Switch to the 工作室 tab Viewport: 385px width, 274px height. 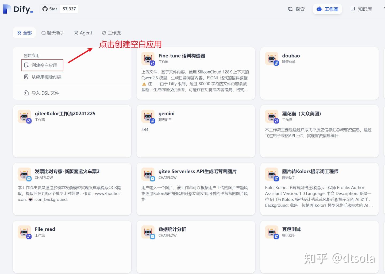[328, 9]
